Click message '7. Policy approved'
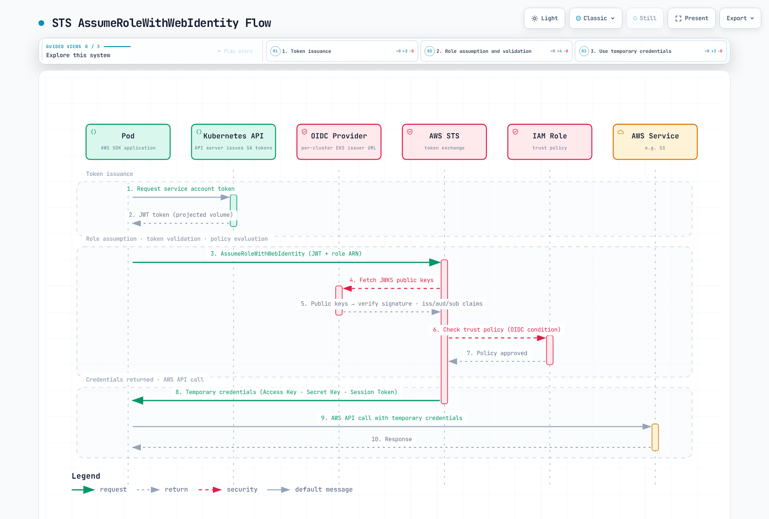The width and height of the screenshot is (769, 519). coord(497,353)
